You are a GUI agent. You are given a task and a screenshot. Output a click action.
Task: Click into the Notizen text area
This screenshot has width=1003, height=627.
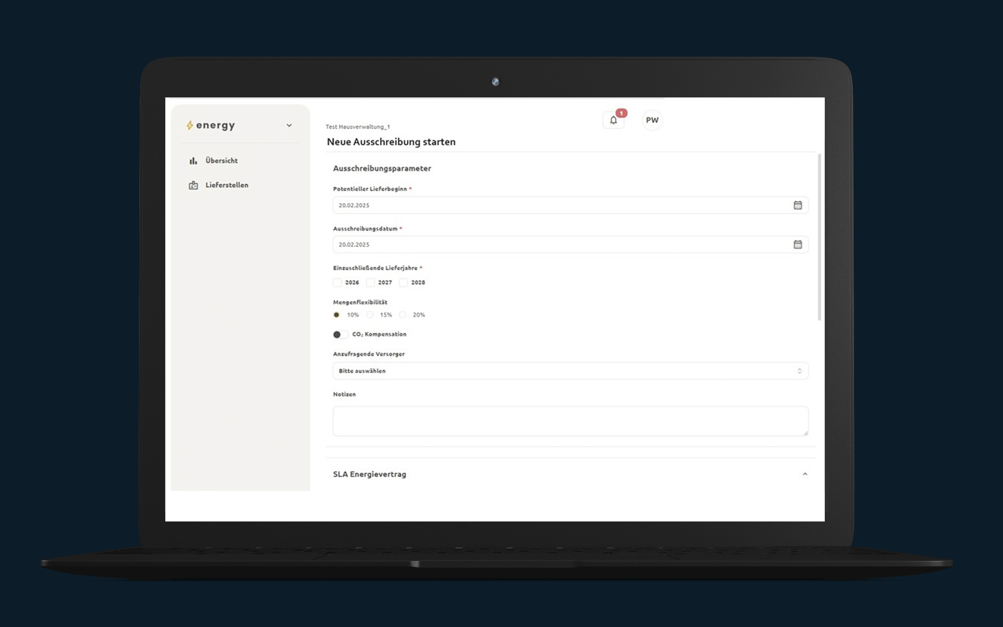[x=570, y=421]
